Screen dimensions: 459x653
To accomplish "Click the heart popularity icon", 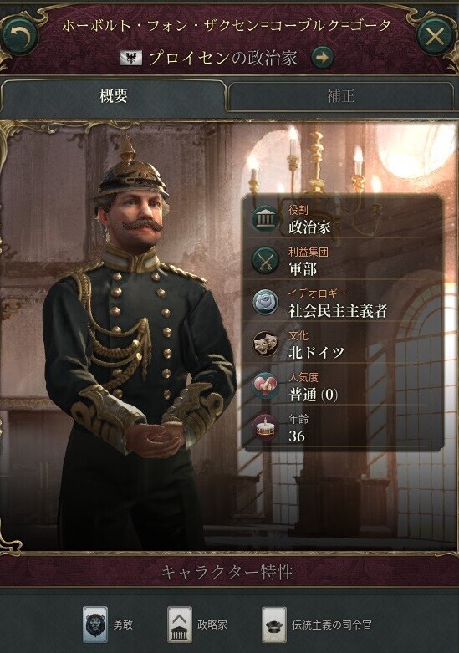I will coord(265,385).
